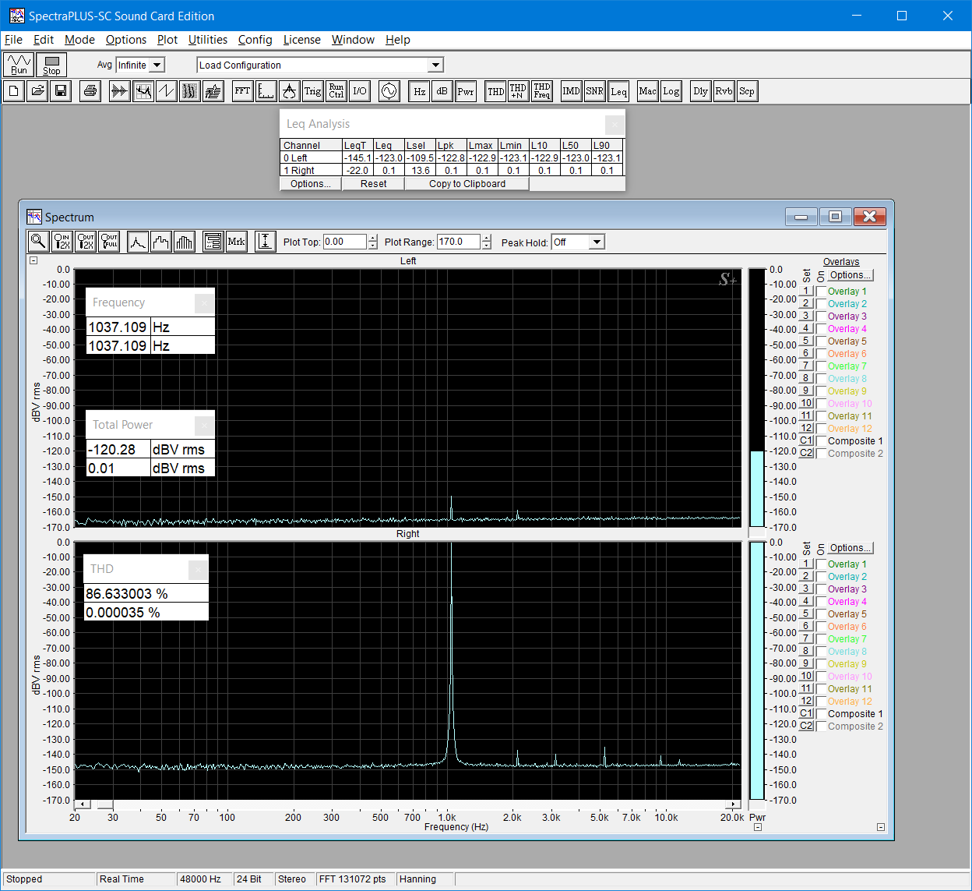Screen dimensions: 972x891
Task: Open the Scp scope toolbar button
Action: click(x=746, y=91)
